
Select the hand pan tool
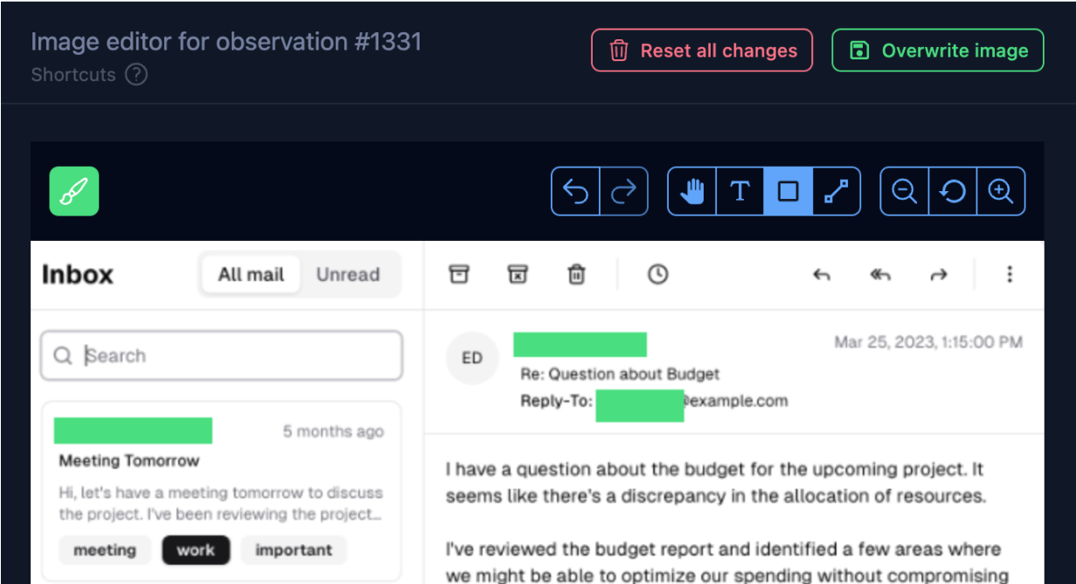click(692, 191)
